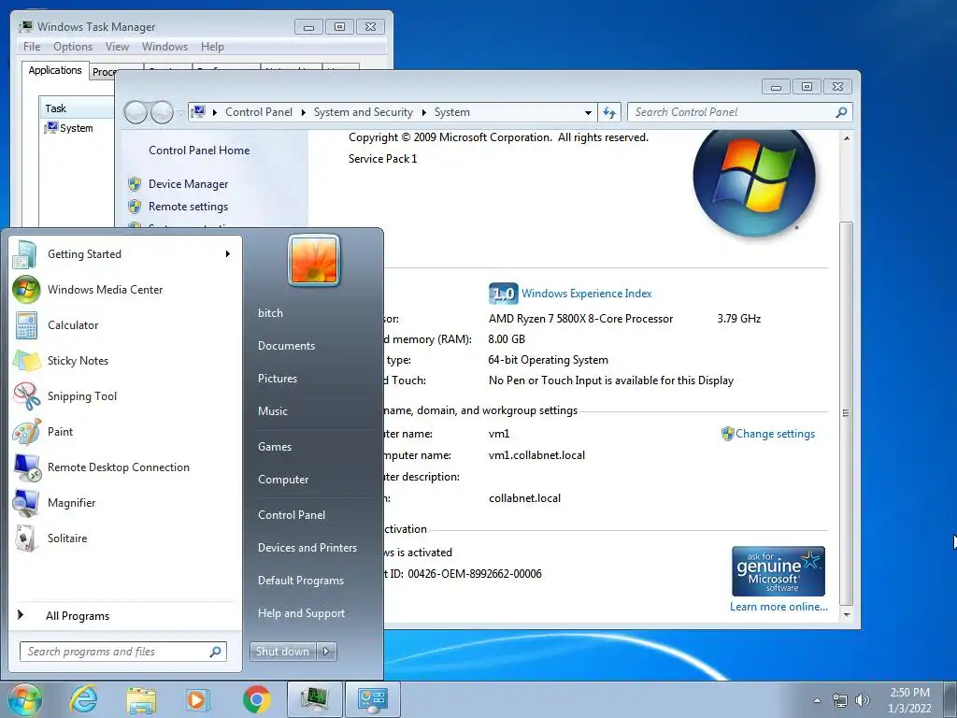Expand arrow after Control Panel breadcrumb
The width and height of the screenshot is (957, 718).
[304, 112]
